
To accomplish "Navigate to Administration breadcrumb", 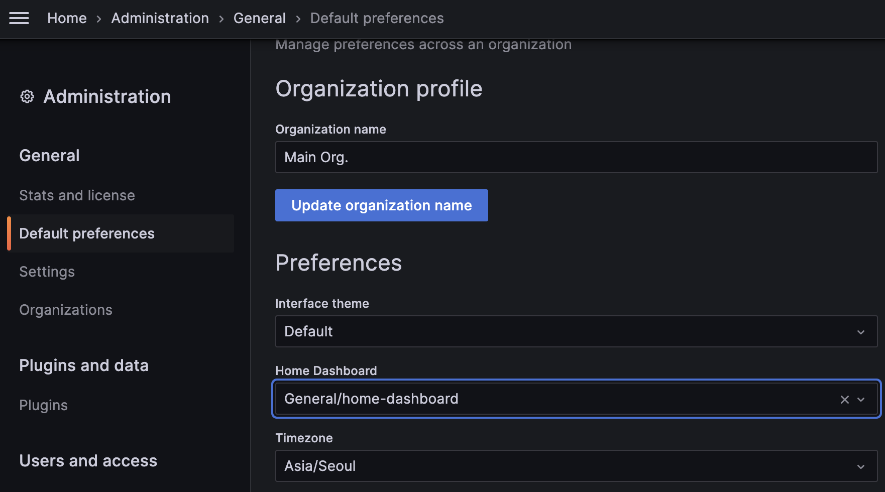I will point(160,19).
